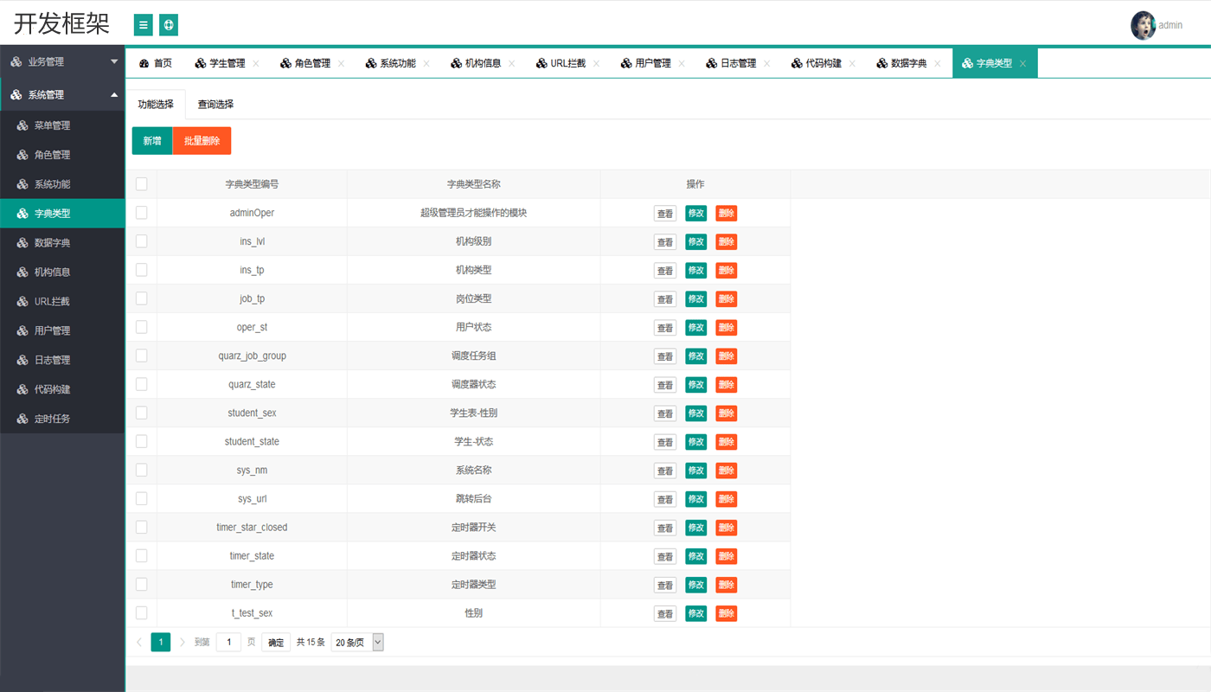This screenshot has height=692, width=1211.
Task: Click the 新增 button
Action: [151, 139]
